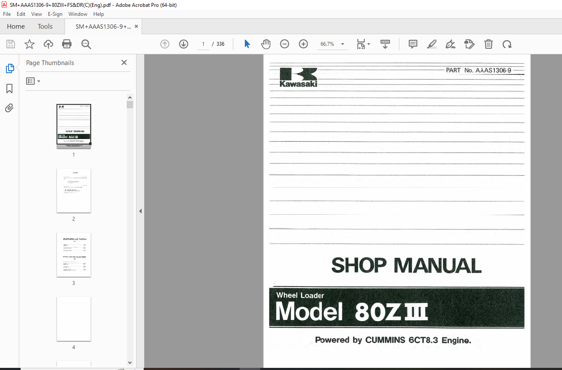Select page 2 thumbnail

(74, 190)
